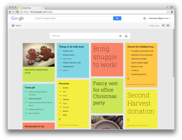
Task: Open the Notes hamburger menu
Action: click(x=13, y=26)
